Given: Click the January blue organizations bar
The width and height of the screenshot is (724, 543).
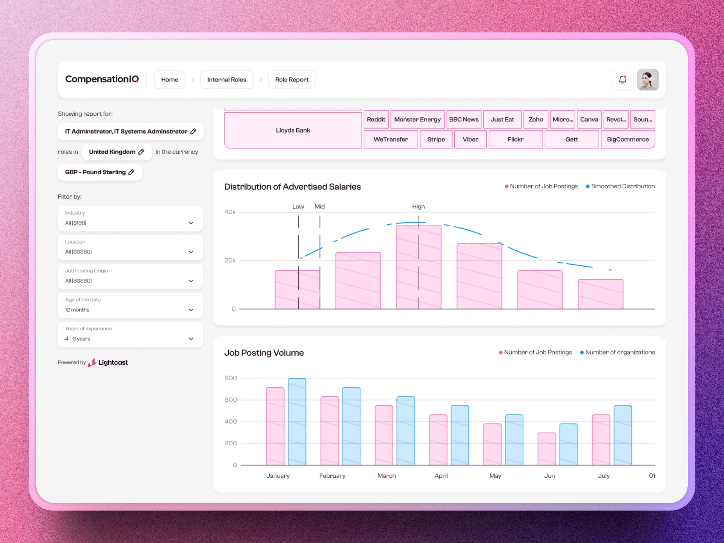Looking at the screenshot, I should (x=297, y=422).
